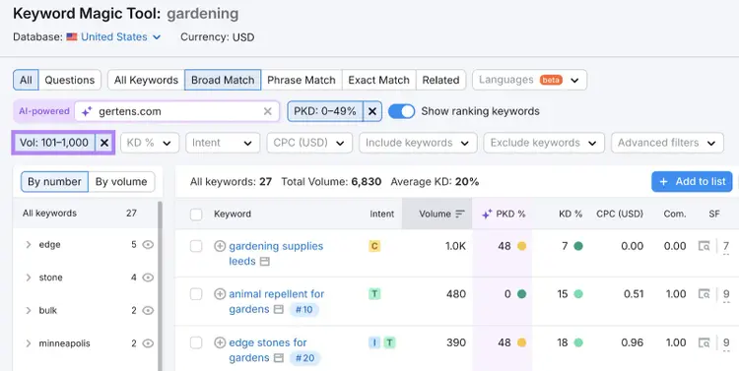Image resolution: width=739 pixels, height=371 pixels.
Task: Select the Questions tab
Action: [x=70, y=80]
